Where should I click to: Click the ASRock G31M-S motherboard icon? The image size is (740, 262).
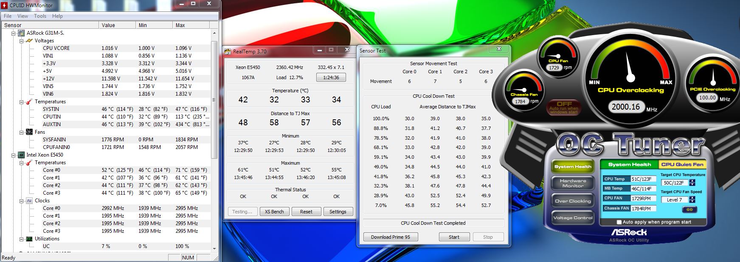coord(21,33)
